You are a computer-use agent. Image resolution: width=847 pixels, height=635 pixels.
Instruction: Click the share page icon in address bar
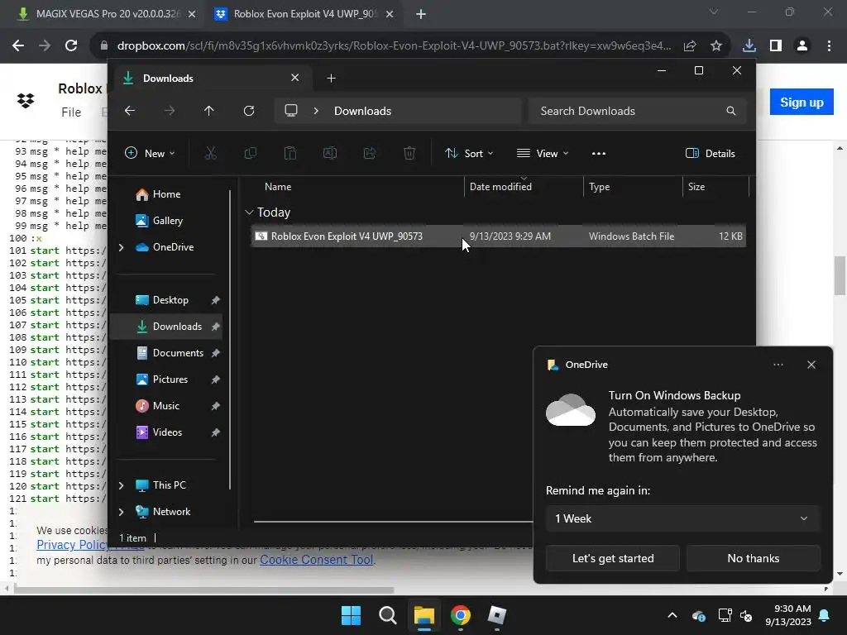coord(690,46)
